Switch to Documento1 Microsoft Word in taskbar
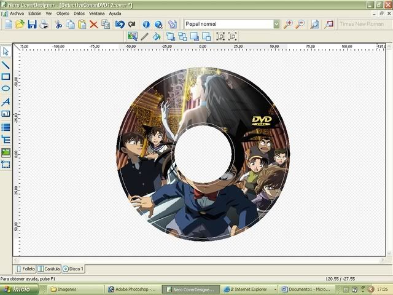This screenshot has width=393, height=295. pos(307,289)
